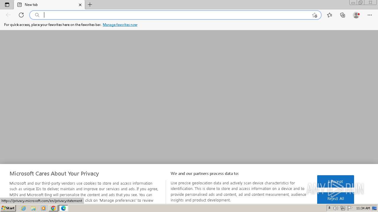
Task: Click the search icon in address bar
Action: pos(37,15)
